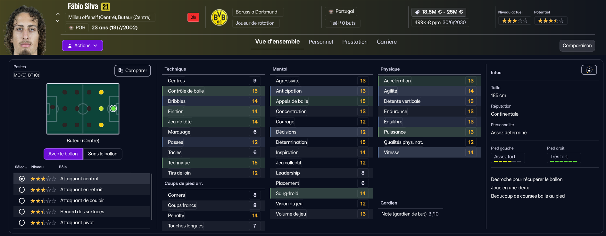The height and width of the screenshot is (236, 606).
Task: Open the Carrière tab
Action: (x=386, y=42)
